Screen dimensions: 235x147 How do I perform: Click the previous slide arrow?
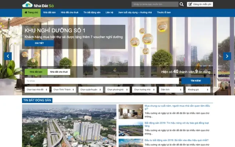click(x=8, y=56)
